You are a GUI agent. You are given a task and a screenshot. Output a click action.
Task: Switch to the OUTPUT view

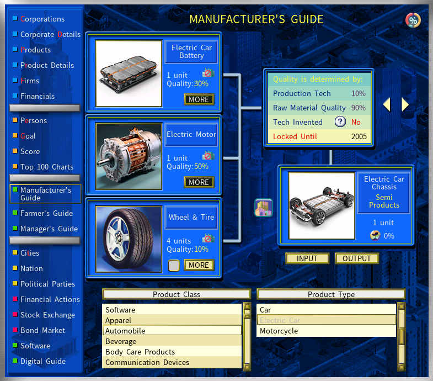[x=357, y=258]
